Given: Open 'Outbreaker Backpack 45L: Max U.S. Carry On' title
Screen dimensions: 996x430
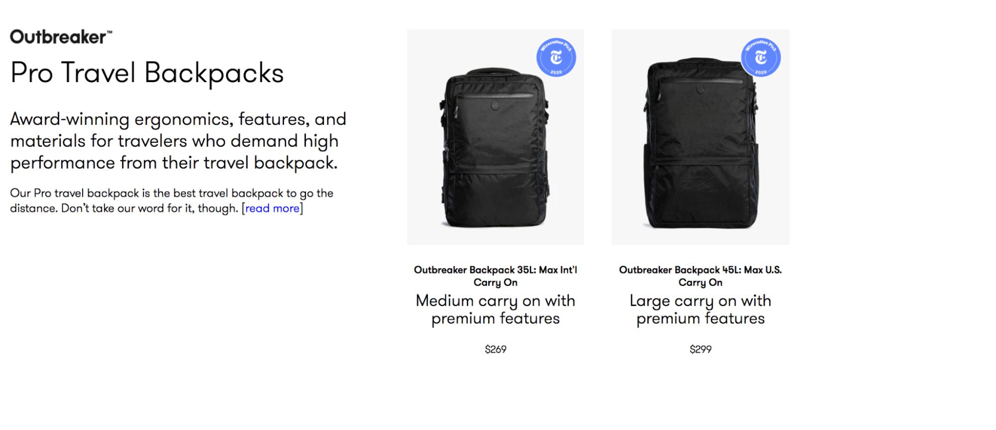Looking at the screenshot, I should tap(701, 276).
